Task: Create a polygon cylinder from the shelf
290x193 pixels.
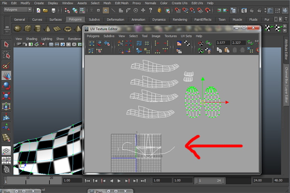Action: tap(38, 28)
